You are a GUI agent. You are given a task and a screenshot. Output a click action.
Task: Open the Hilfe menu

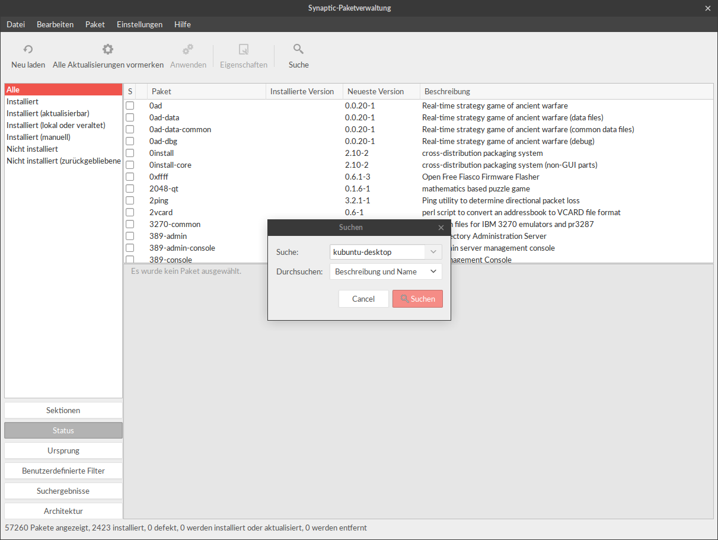pos(183,24)
